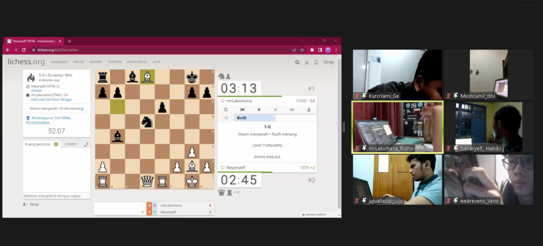Bookmark this page with the star icon

click(302, 50)
